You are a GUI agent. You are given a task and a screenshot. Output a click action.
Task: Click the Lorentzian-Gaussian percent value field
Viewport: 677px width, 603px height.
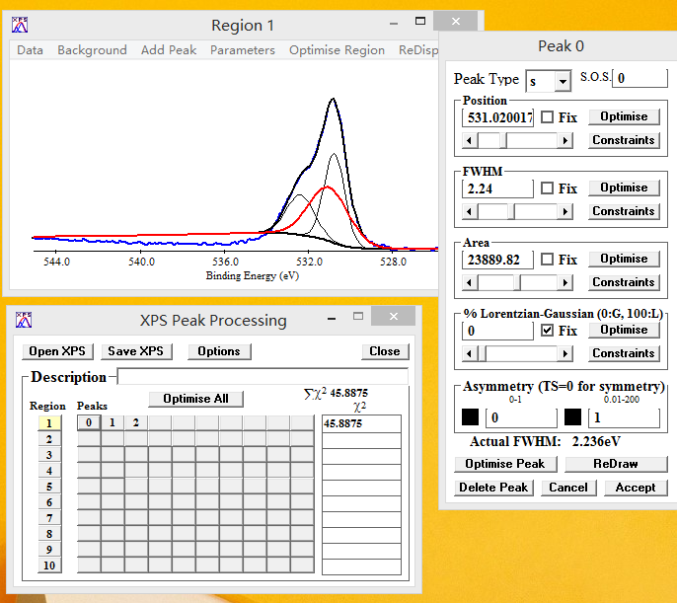click(x=497, y=331)
